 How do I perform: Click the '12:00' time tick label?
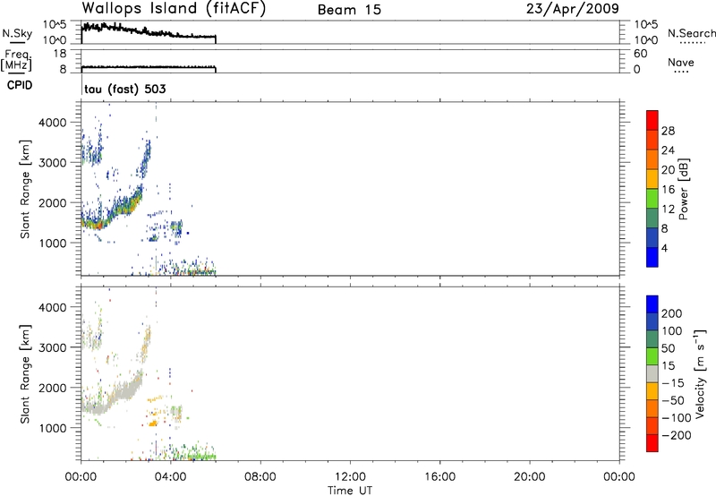point(350,477)
